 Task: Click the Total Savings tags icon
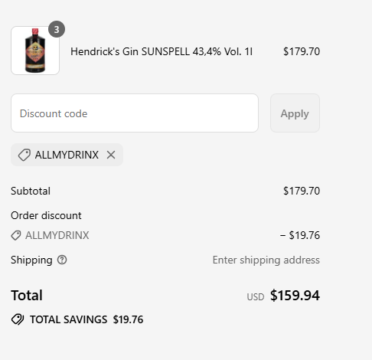[18, 319]
